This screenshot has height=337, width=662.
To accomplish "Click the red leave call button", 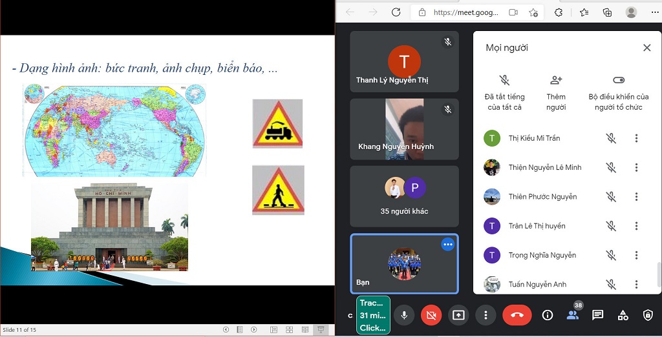I will [x=517, y=315].
